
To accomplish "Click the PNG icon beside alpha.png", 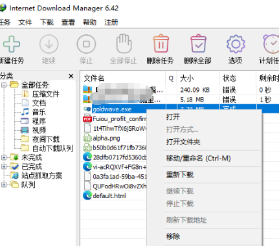I will click(87, 138).
